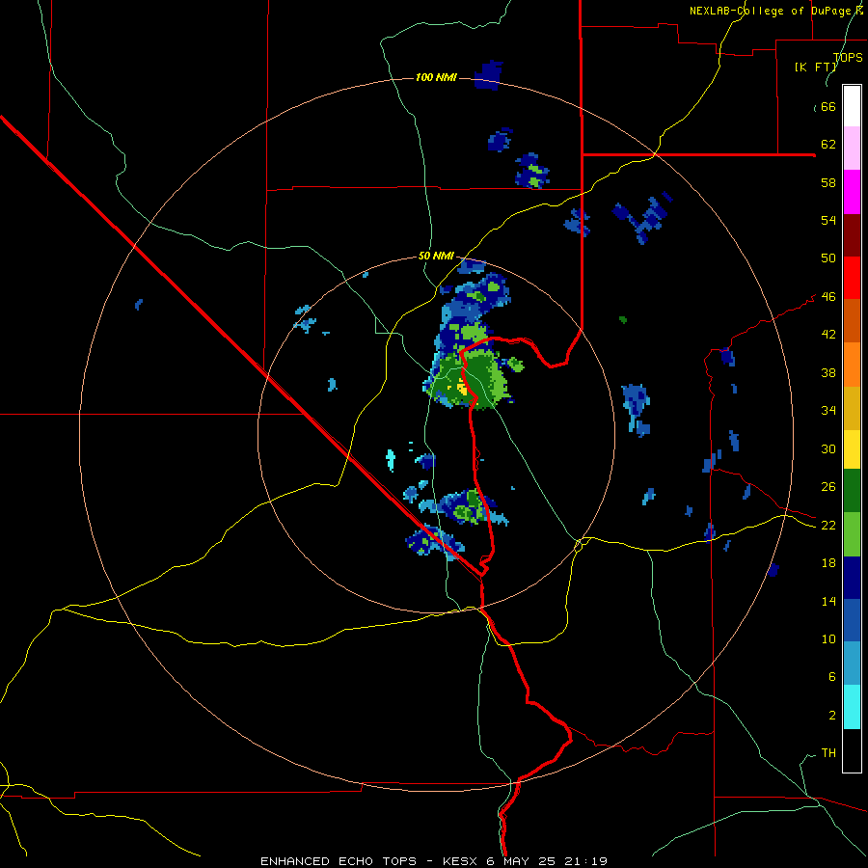Click the white swatch on the tops legend
Viewport: 868px width, 868px height.
click(x=852, y=106)
